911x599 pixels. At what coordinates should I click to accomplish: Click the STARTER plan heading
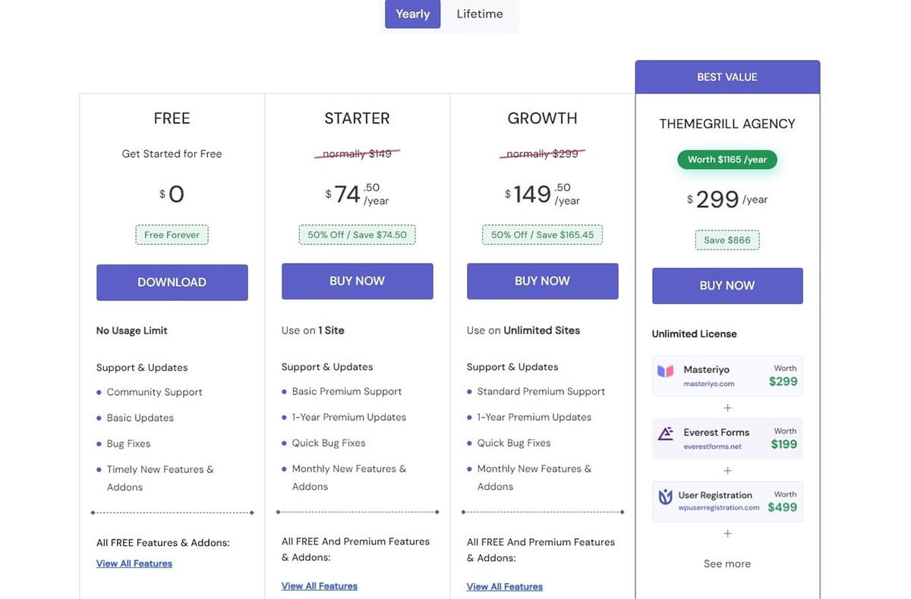357,118
